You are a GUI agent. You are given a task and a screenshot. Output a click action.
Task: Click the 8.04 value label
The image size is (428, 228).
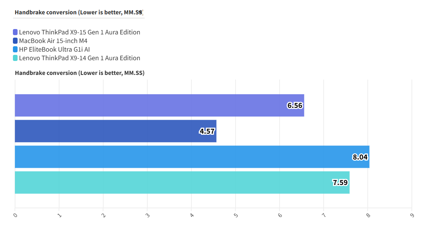360,157
